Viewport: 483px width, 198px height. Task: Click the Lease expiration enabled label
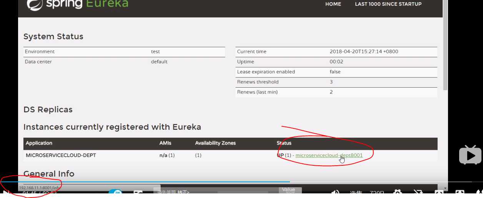(x=266, y=72)
